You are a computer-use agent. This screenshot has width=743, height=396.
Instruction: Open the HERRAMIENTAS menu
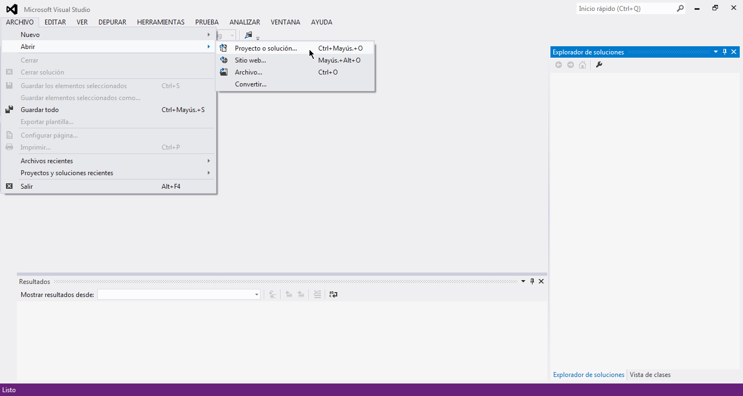pos(160,22)
